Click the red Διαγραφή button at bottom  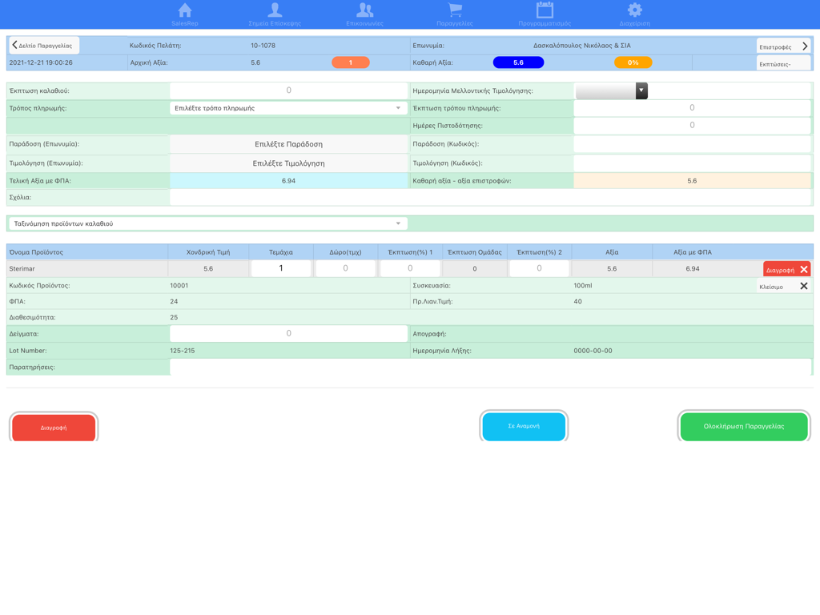pyautogui.click(x=54, y=426)
